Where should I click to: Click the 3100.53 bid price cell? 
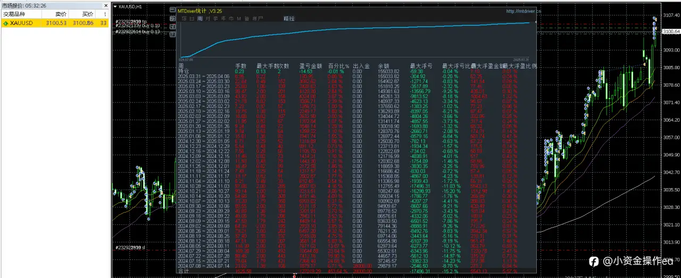56,23
